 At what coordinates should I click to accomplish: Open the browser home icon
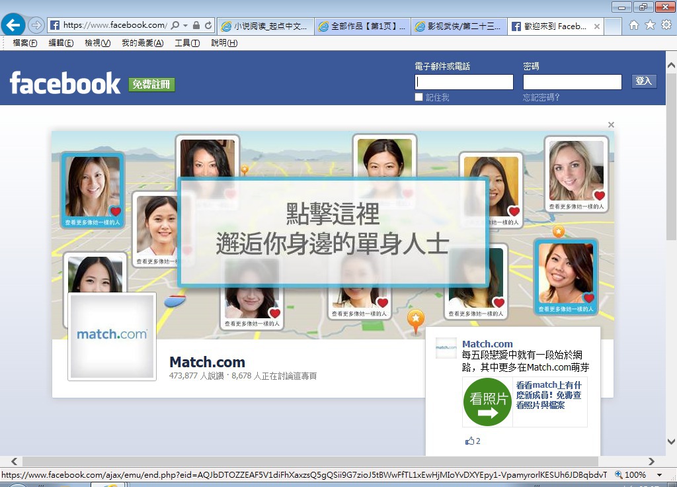click(x=634, y=25)
